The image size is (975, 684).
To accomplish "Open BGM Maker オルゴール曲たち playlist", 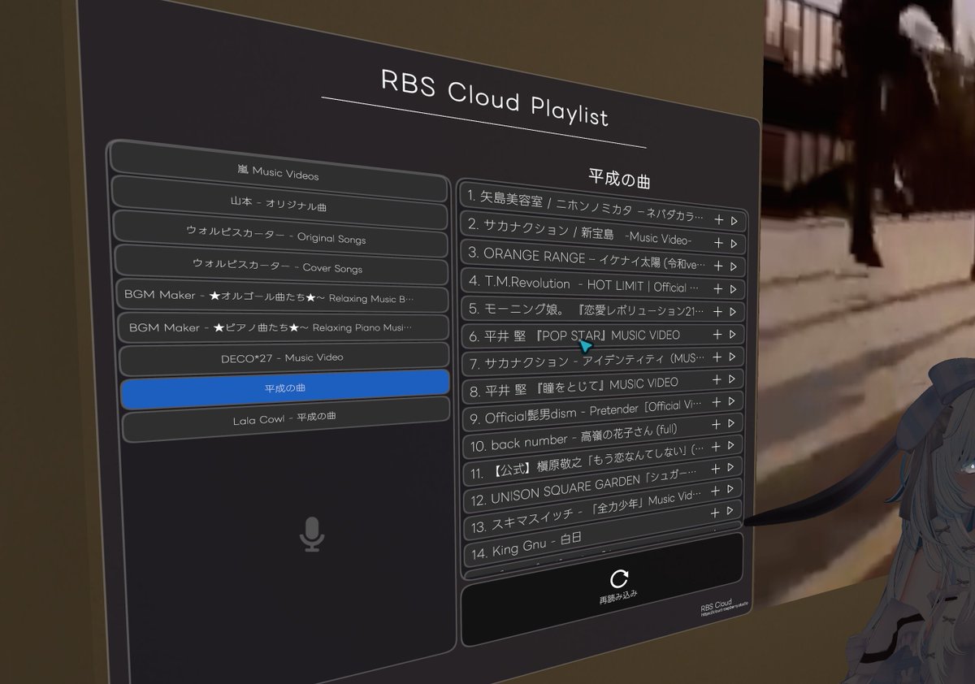I will click(283, 297).
